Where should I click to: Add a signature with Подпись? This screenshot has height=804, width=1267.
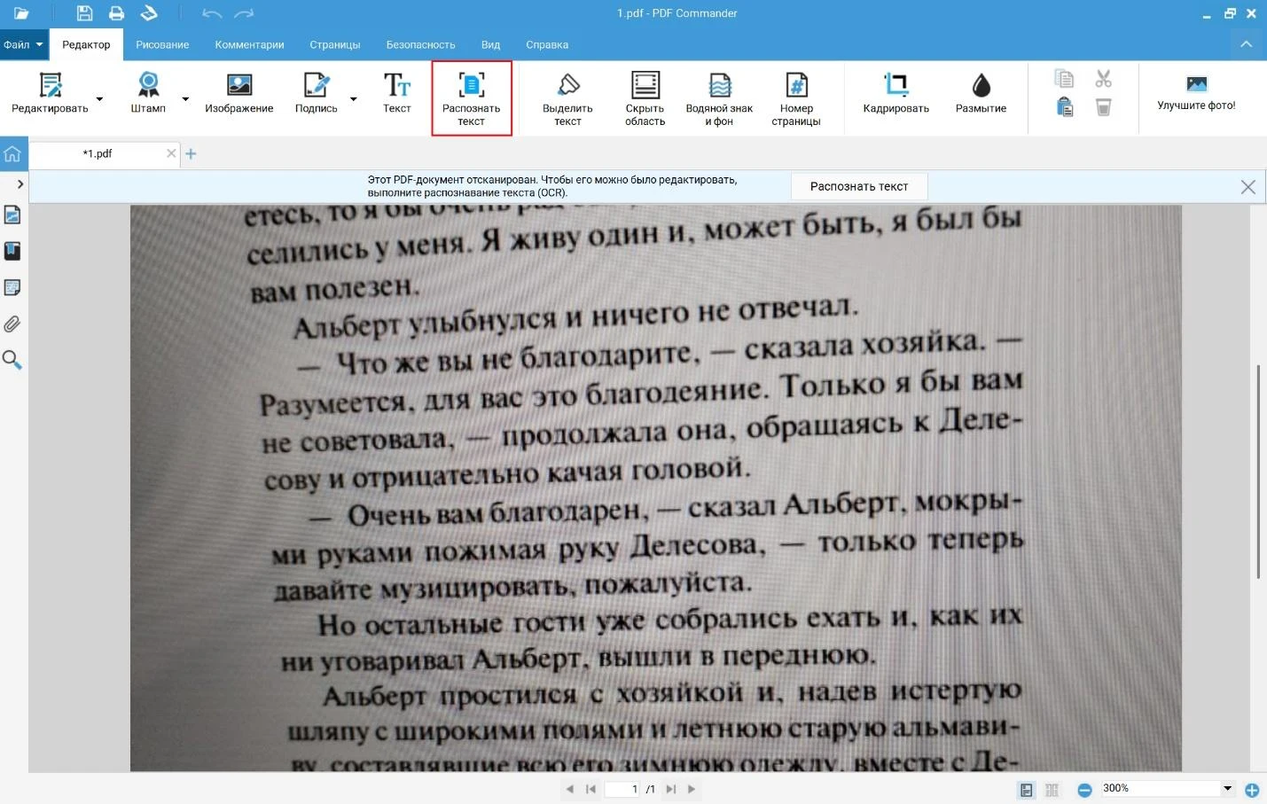click(x=317, y=93)
